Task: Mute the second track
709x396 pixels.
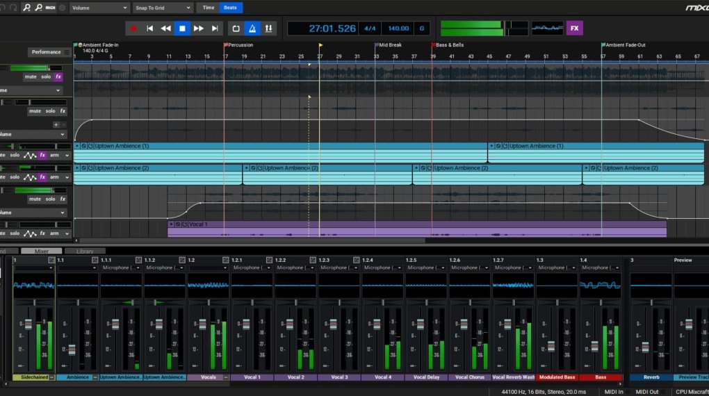Action: 35,110
